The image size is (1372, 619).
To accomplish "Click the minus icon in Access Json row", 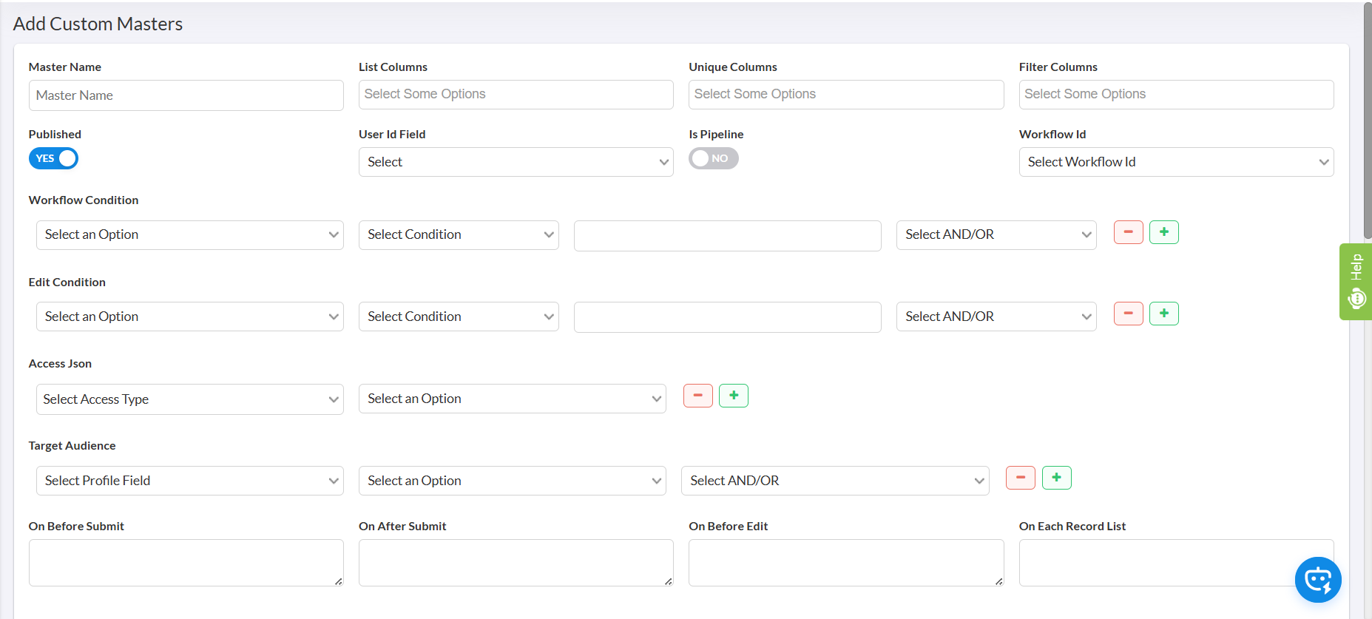I will [x=697, y=396].
